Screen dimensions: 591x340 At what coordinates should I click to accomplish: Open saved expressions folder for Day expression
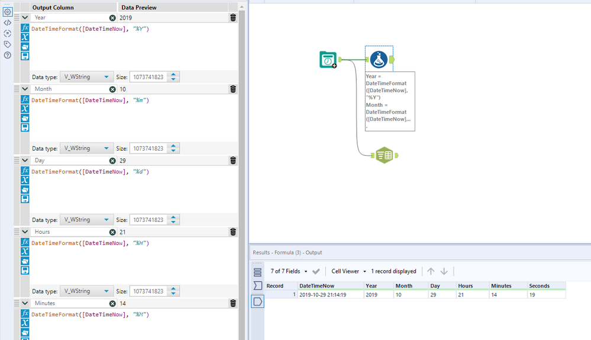coord(25,189)
